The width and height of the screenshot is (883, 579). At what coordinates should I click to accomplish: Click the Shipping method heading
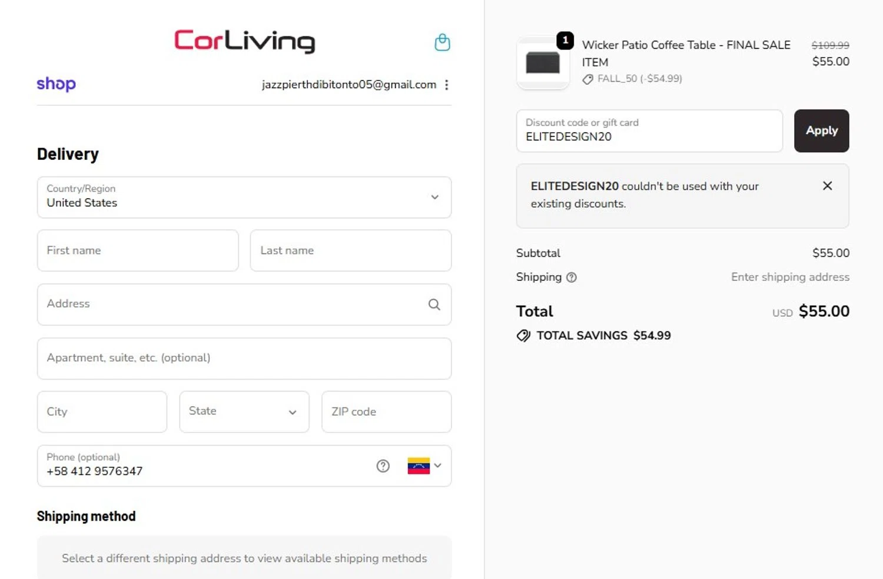(x=86, y=516)
